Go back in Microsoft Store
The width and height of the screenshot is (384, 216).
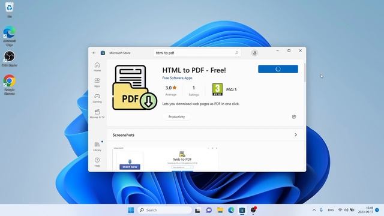coord(94,53)
